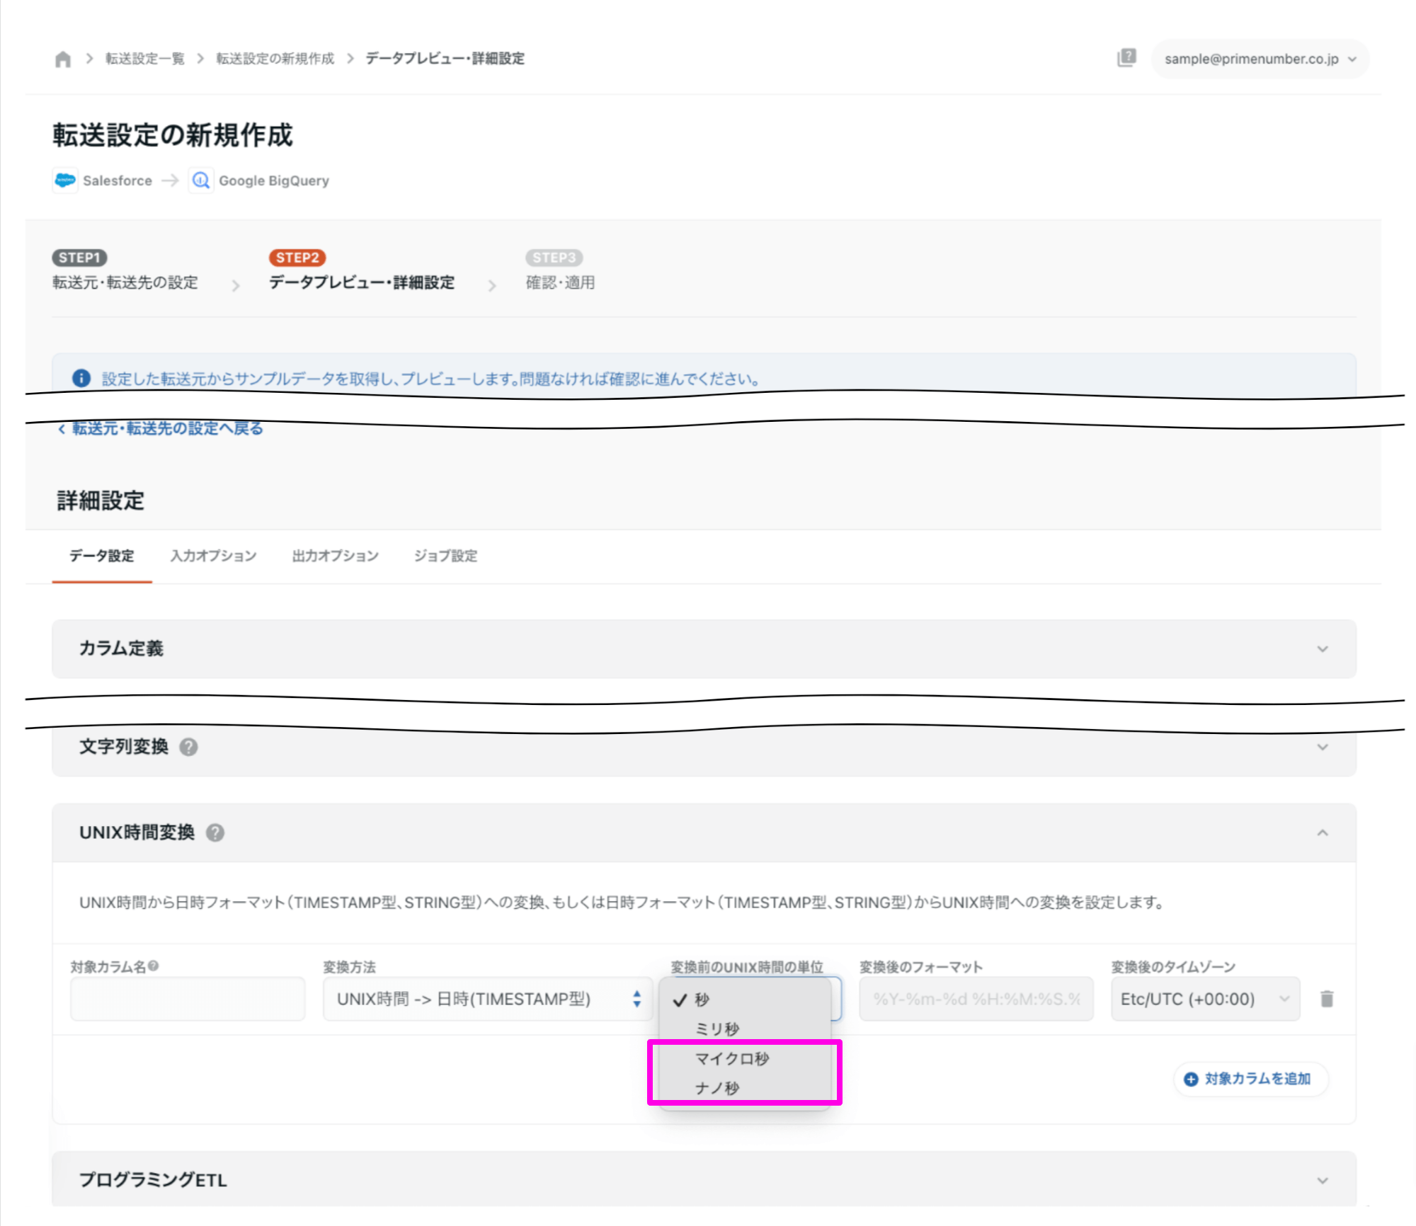Switch to 入力オプション tab

coord(213,556)
